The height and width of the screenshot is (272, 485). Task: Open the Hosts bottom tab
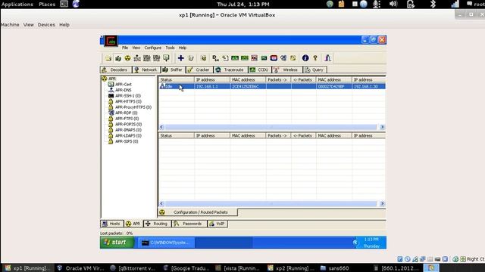[x=111, y=224]
